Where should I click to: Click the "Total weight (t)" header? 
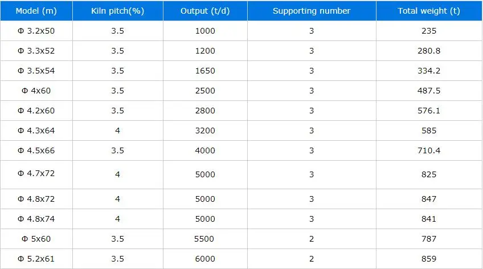(x=429, y=11)
